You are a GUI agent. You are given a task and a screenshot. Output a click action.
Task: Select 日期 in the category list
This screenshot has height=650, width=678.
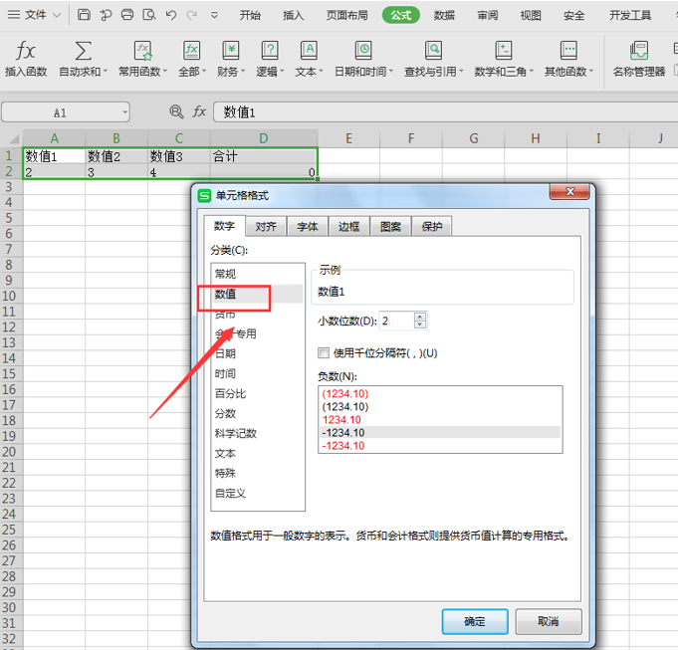[257, 353]
